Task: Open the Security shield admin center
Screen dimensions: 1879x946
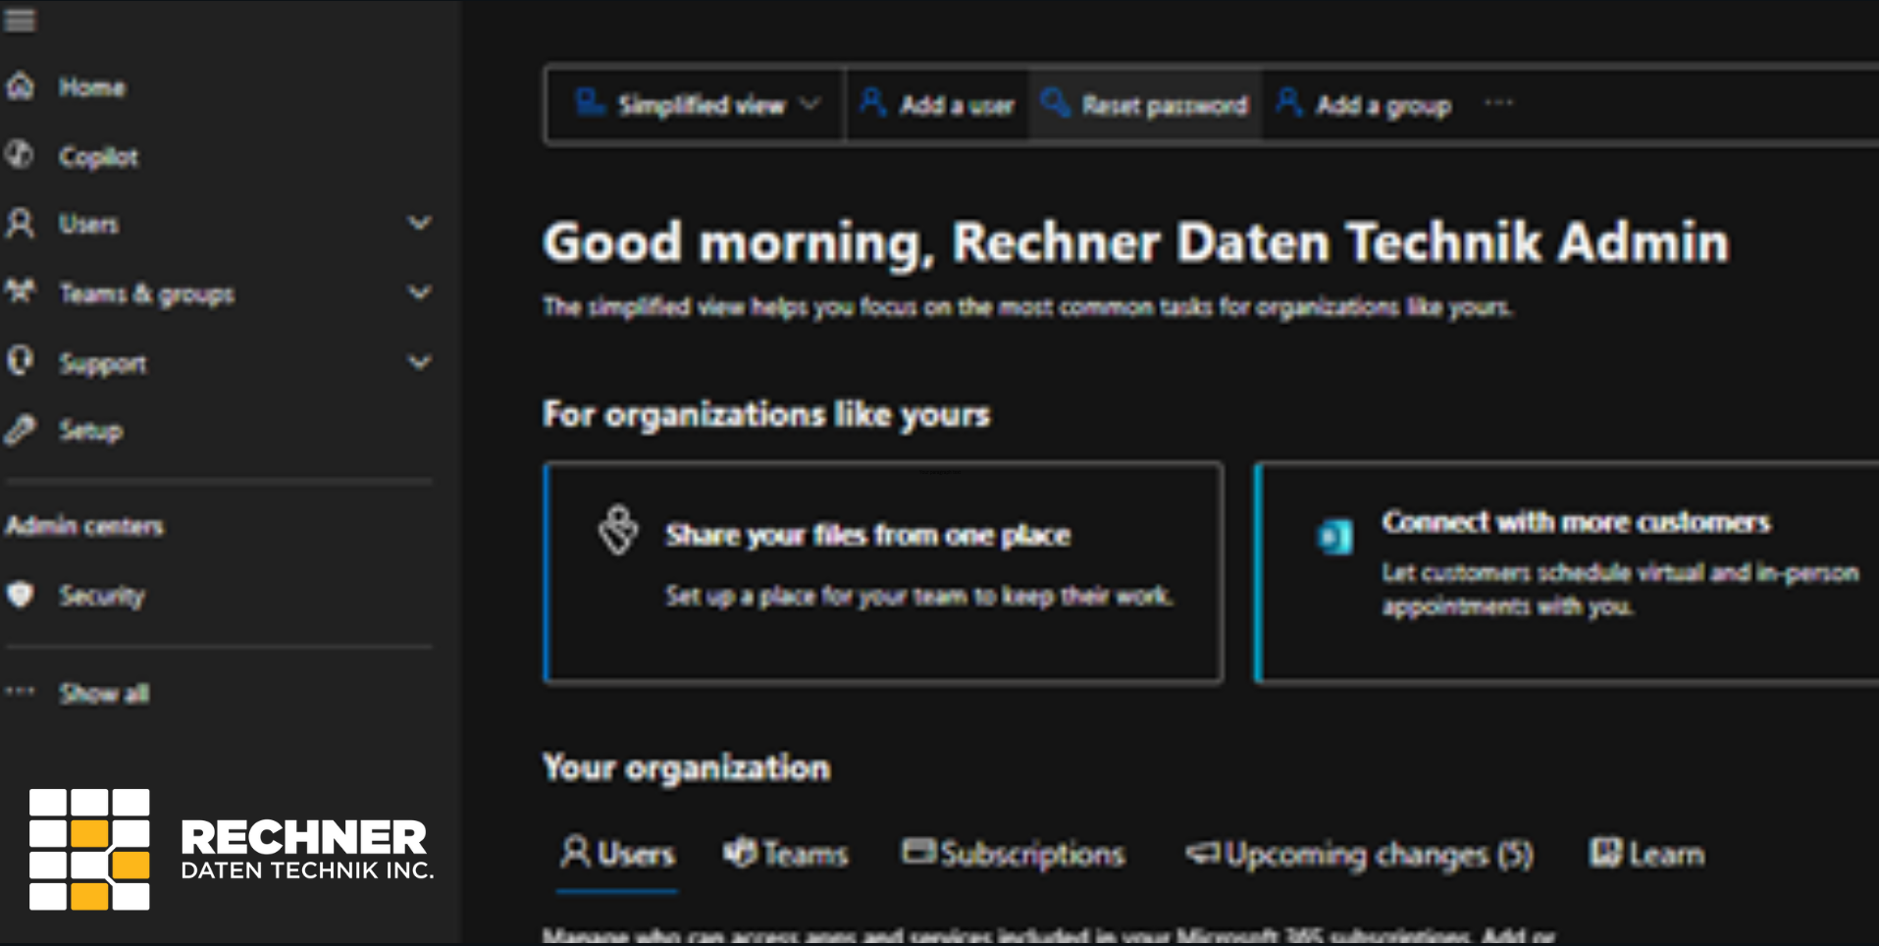Action: (21, 595)
